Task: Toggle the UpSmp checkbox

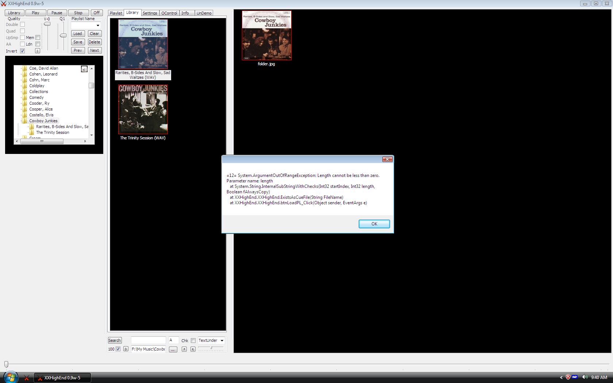Action: click(22, 38)
